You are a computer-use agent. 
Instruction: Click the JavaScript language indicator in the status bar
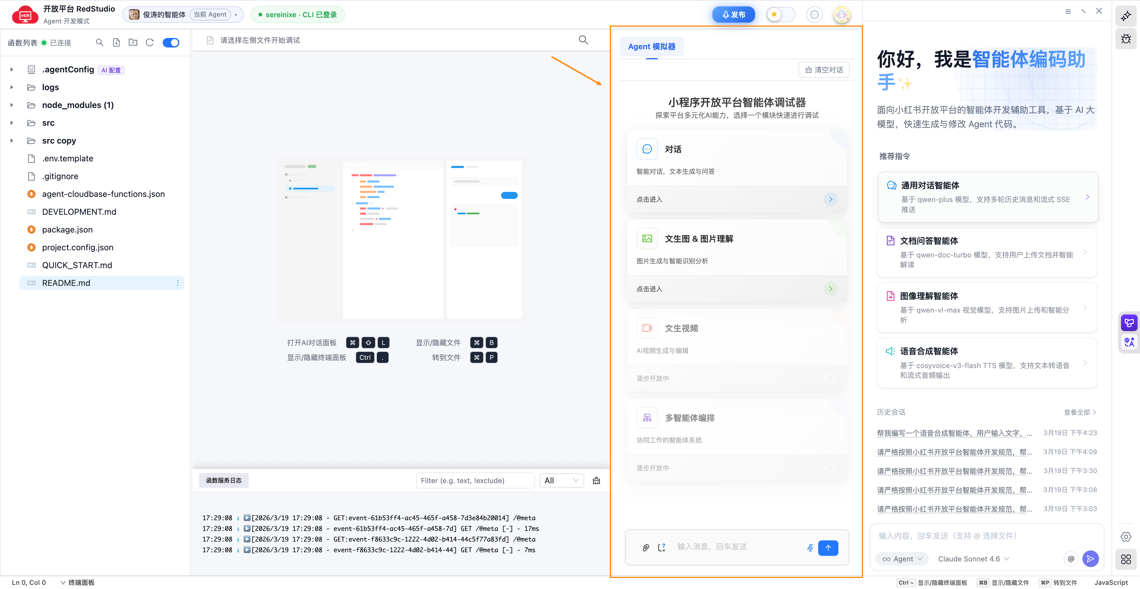[x=1111, y=583]
